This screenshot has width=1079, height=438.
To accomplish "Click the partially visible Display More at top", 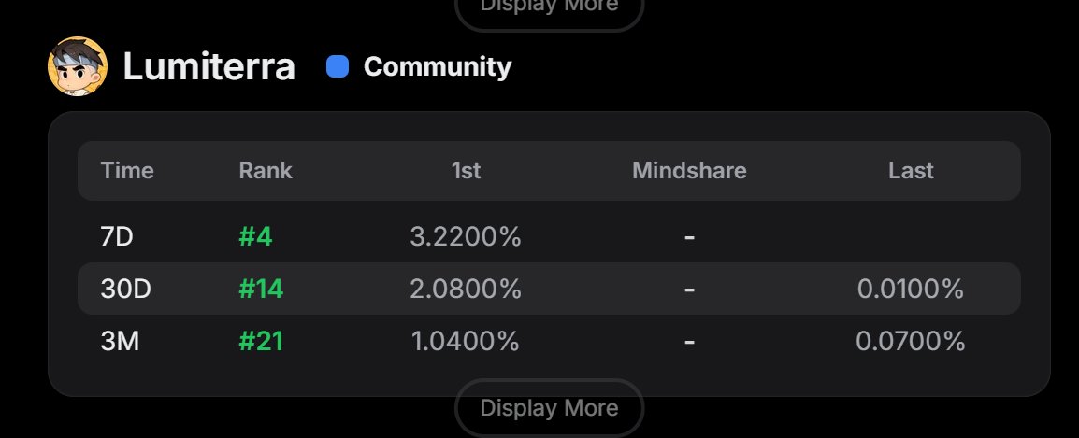I will (x=549, y=7).
